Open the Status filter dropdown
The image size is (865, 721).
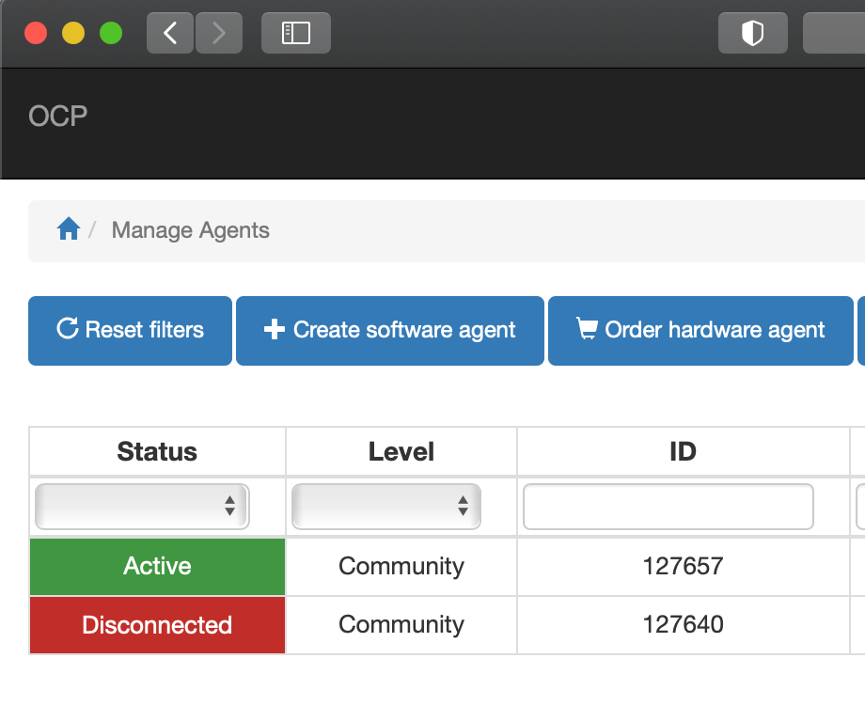142,507
